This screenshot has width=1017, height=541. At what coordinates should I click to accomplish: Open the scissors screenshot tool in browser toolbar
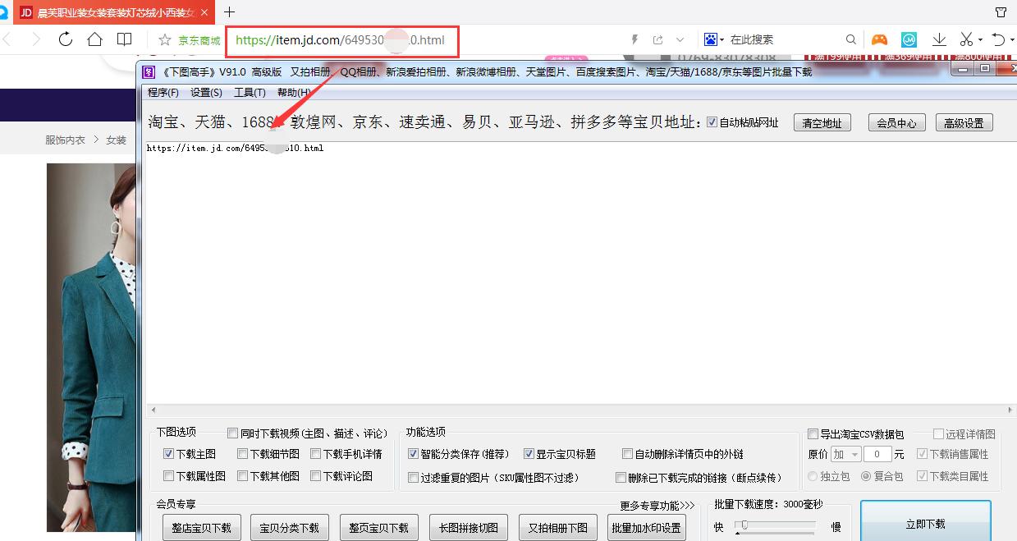coord(965,39)
